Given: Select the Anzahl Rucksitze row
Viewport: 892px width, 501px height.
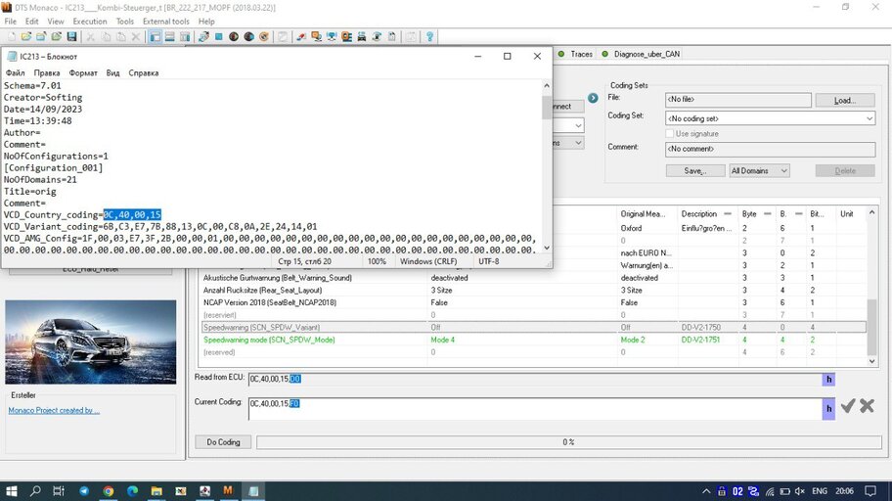Looking at the screenshot, I should pyautogui.click(x=534, y=291).
